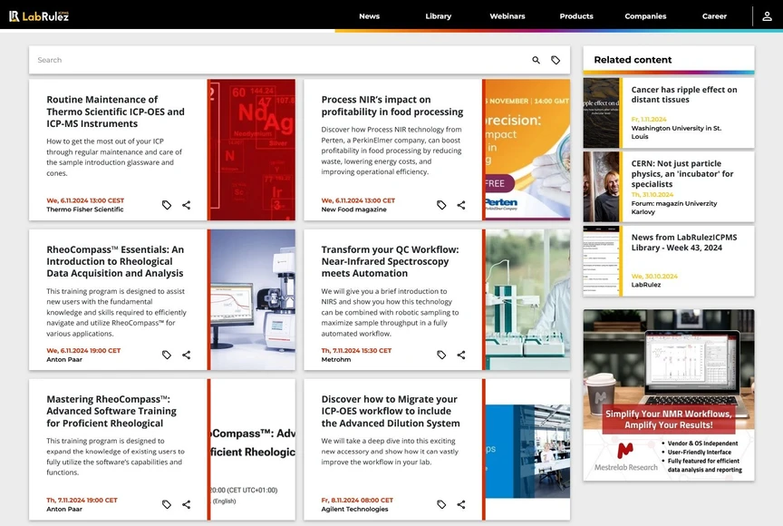Click 'Agilent Technologies' company text

click(354, 509)
